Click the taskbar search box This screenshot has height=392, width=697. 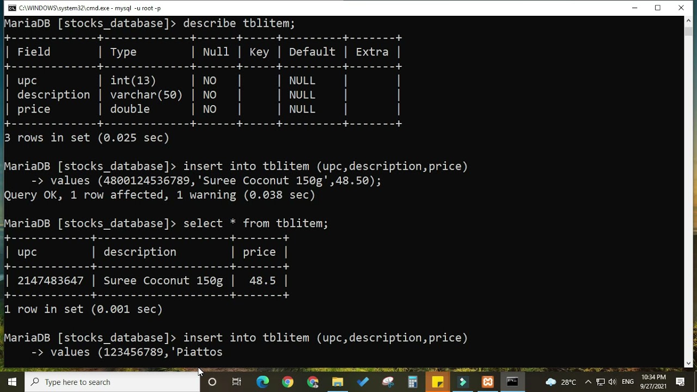(113, 382)
